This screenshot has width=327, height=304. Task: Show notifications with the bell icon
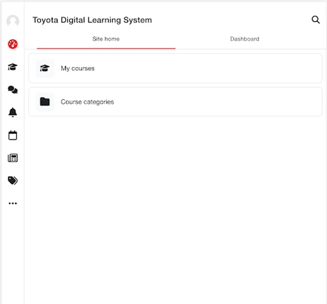tap(13, 112)
